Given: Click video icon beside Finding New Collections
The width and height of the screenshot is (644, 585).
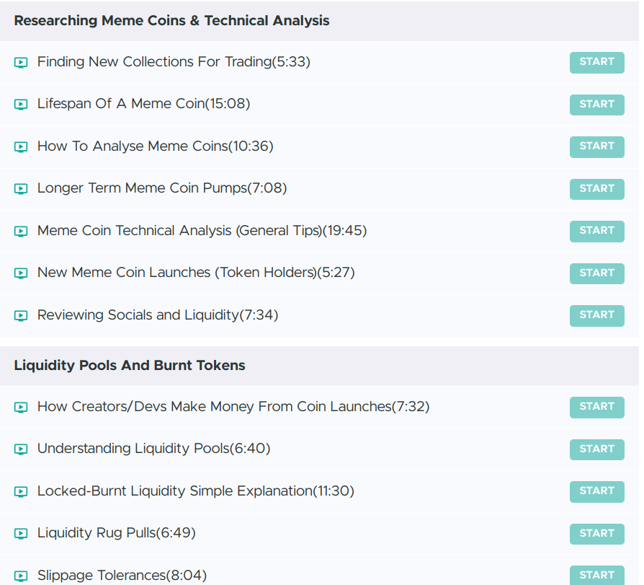Looking at the screenshot, I should (x=21, y=63).
